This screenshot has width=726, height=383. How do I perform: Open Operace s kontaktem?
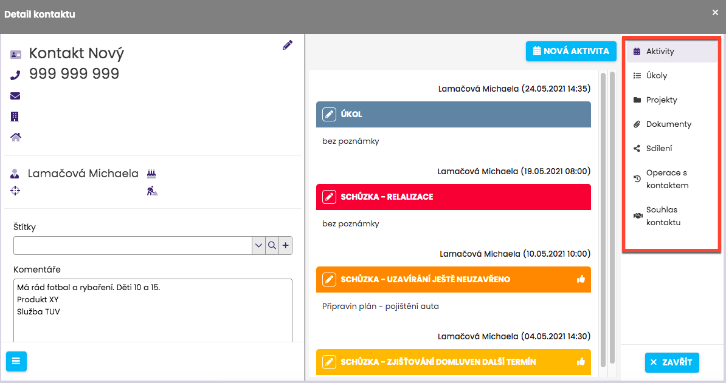(667, 179)
